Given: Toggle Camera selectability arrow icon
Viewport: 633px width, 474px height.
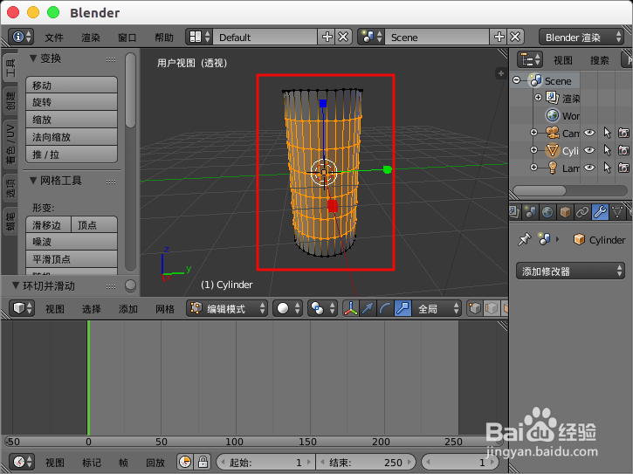Looking at the screenshot, I should 607,133.
